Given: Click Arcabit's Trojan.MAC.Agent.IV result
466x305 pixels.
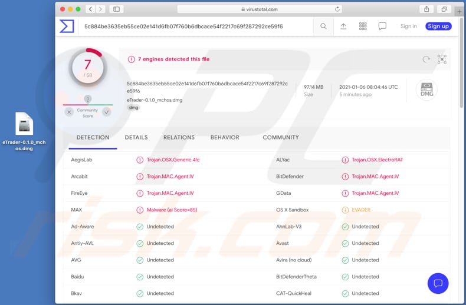Looking at the screenshot, I should (170, 176).
